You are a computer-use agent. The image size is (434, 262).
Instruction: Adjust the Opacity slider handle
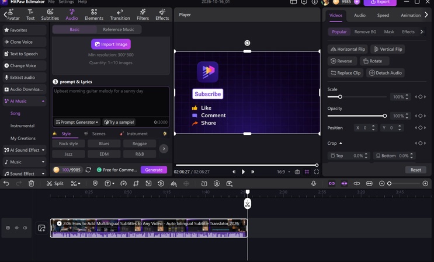(385, 116)
